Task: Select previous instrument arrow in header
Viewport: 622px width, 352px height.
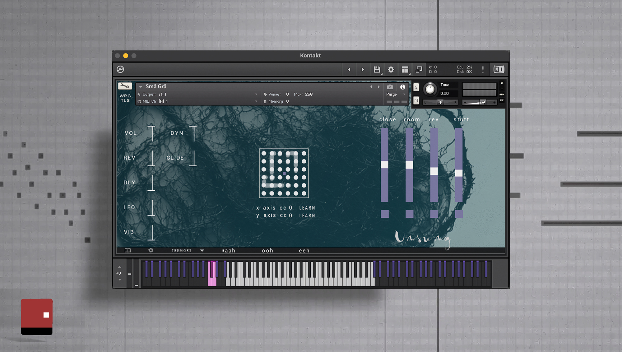Action: 371,87
